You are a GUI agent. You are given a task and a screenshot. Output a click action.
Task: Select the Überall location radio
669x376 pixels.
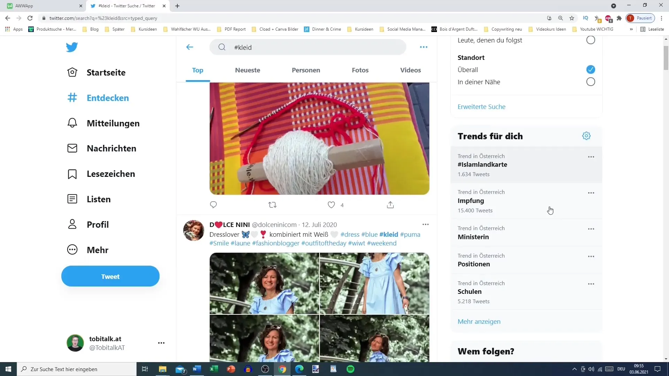pyautogui.click(x=591, y=70)
